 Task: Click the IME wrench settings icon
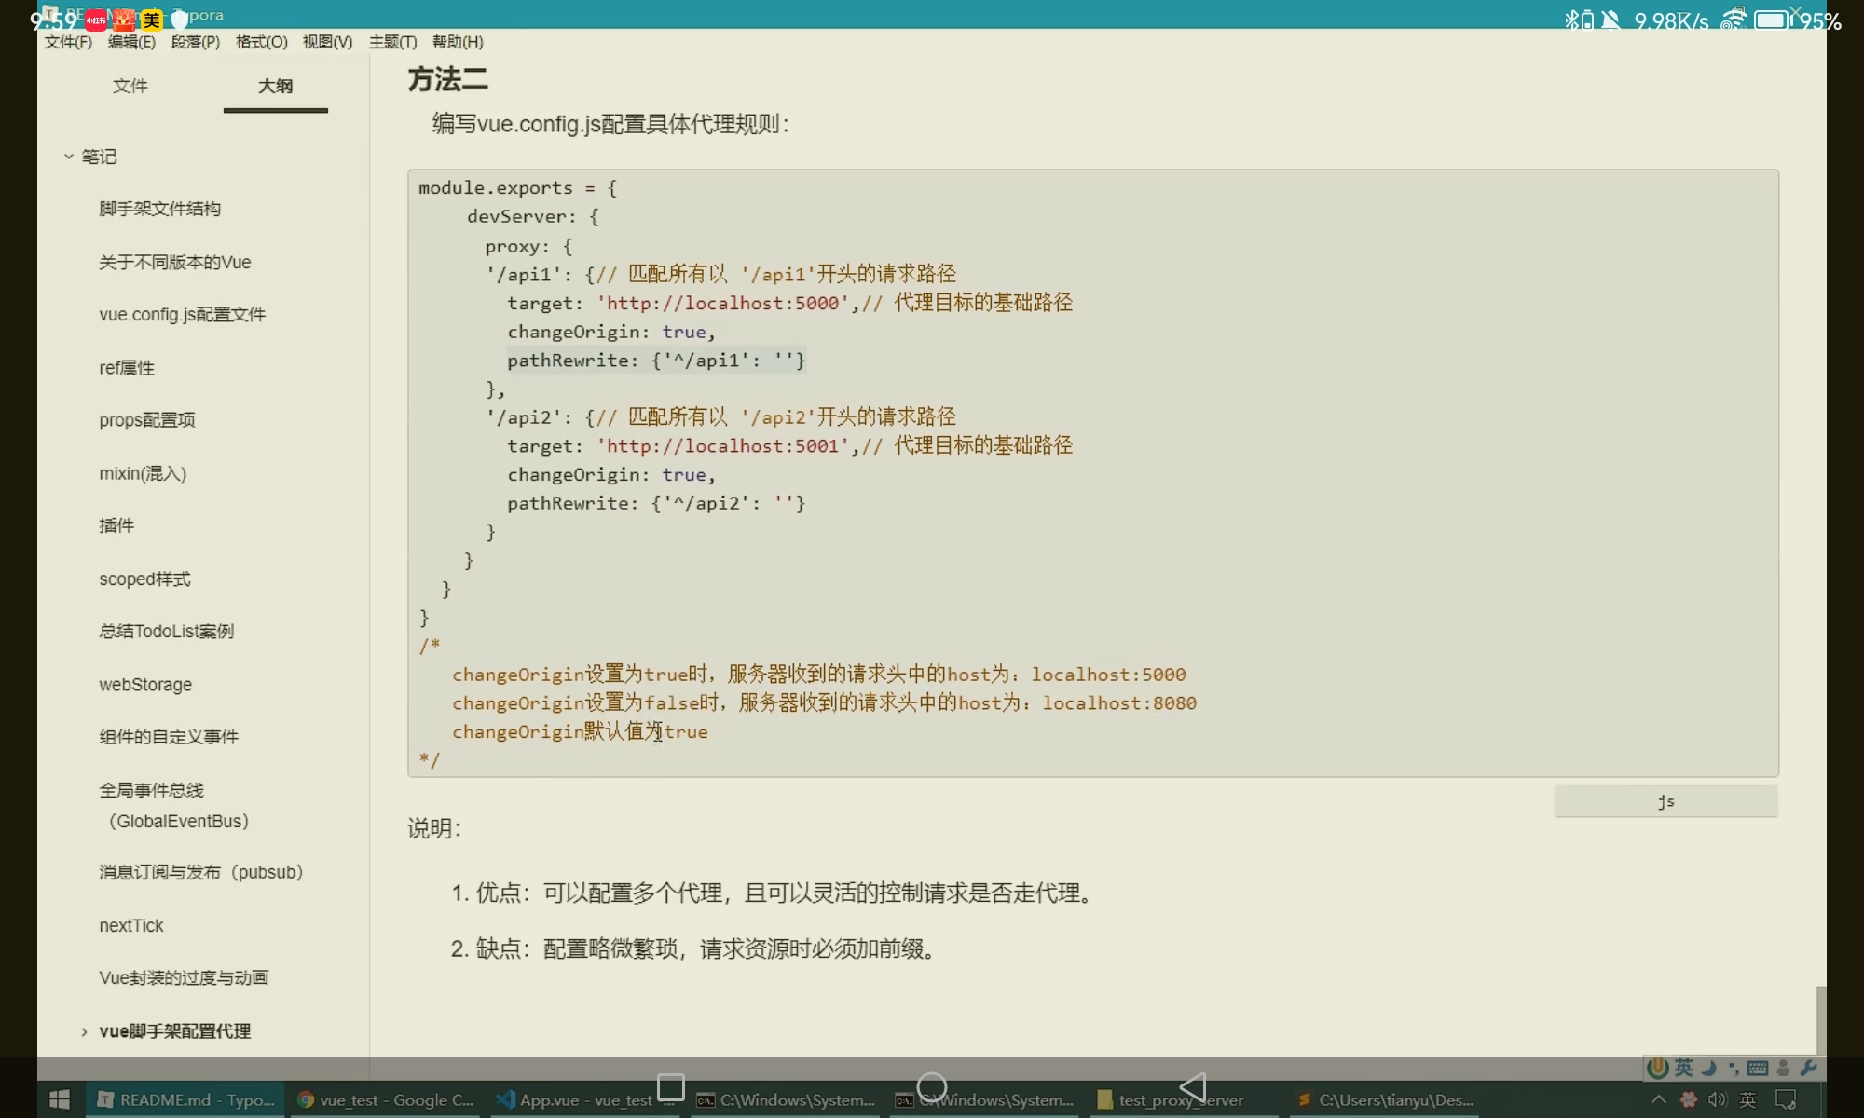(1808, 1068)
